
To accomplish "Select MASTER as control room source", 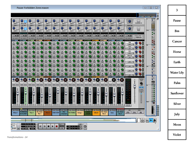I will click(x=141, y=87).
